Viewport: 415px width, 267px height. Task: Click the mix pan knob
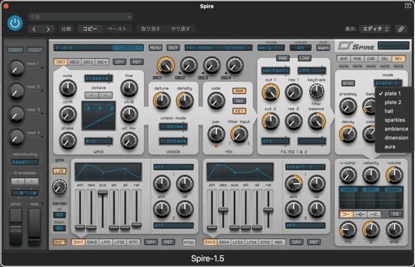[216, 133]
